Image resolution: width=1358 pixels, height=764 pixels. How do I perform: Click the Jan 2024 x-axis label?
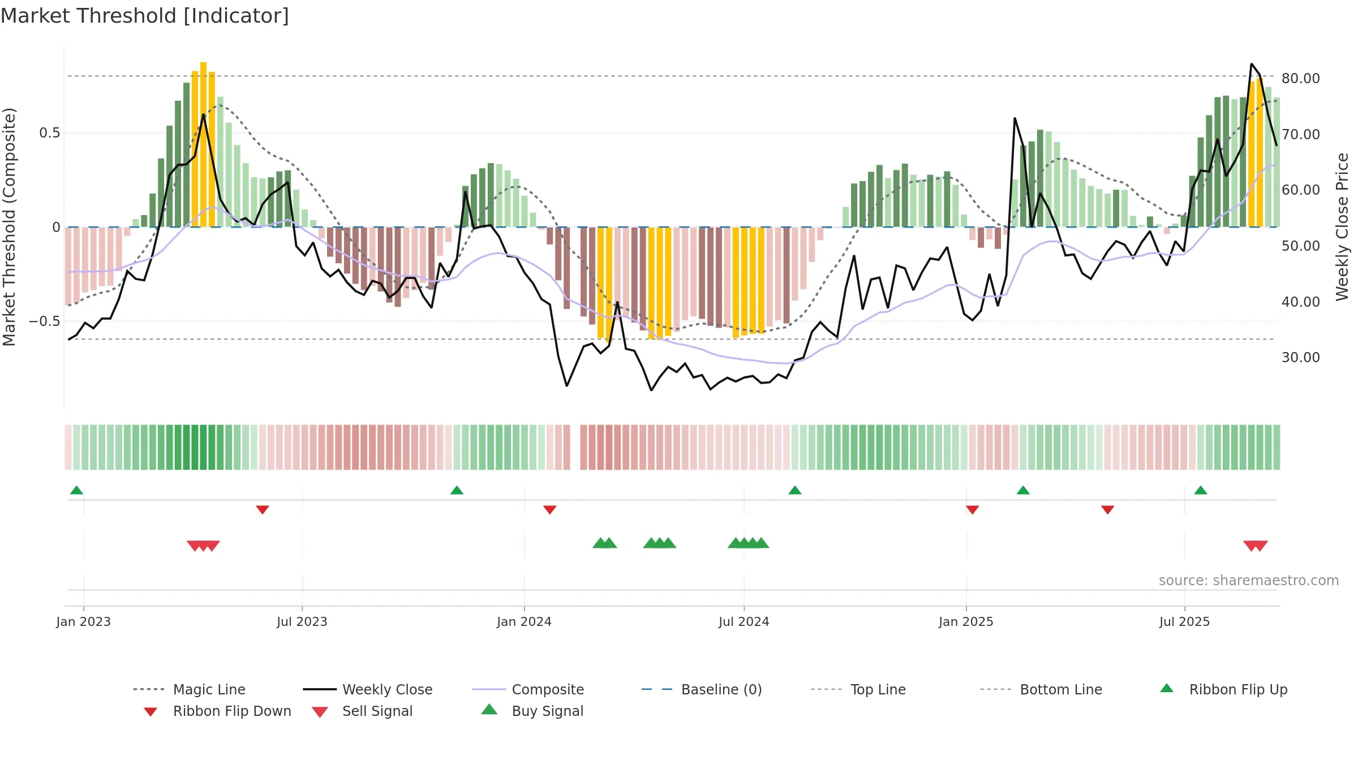[525, 621]
